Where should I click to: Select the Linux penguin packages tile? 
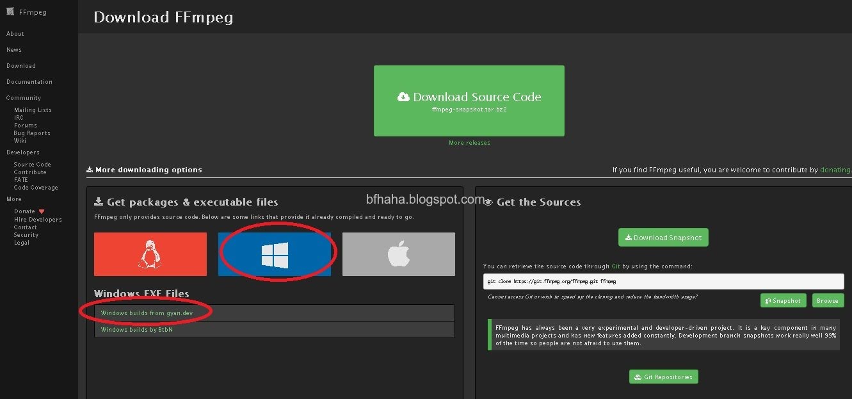(150, 254)
